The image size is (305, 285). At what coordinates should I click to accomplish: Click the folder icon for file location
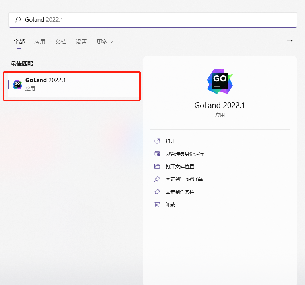click(x=157, y=166)
